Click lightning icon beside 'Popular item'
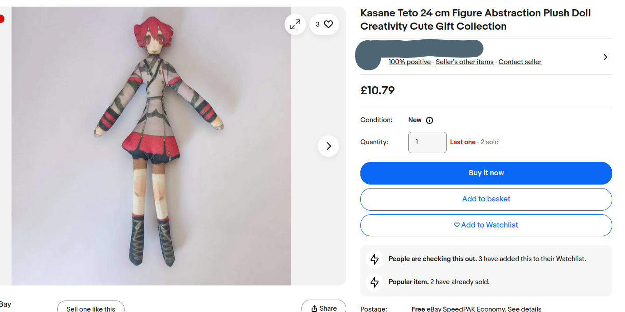 point(375,282)
